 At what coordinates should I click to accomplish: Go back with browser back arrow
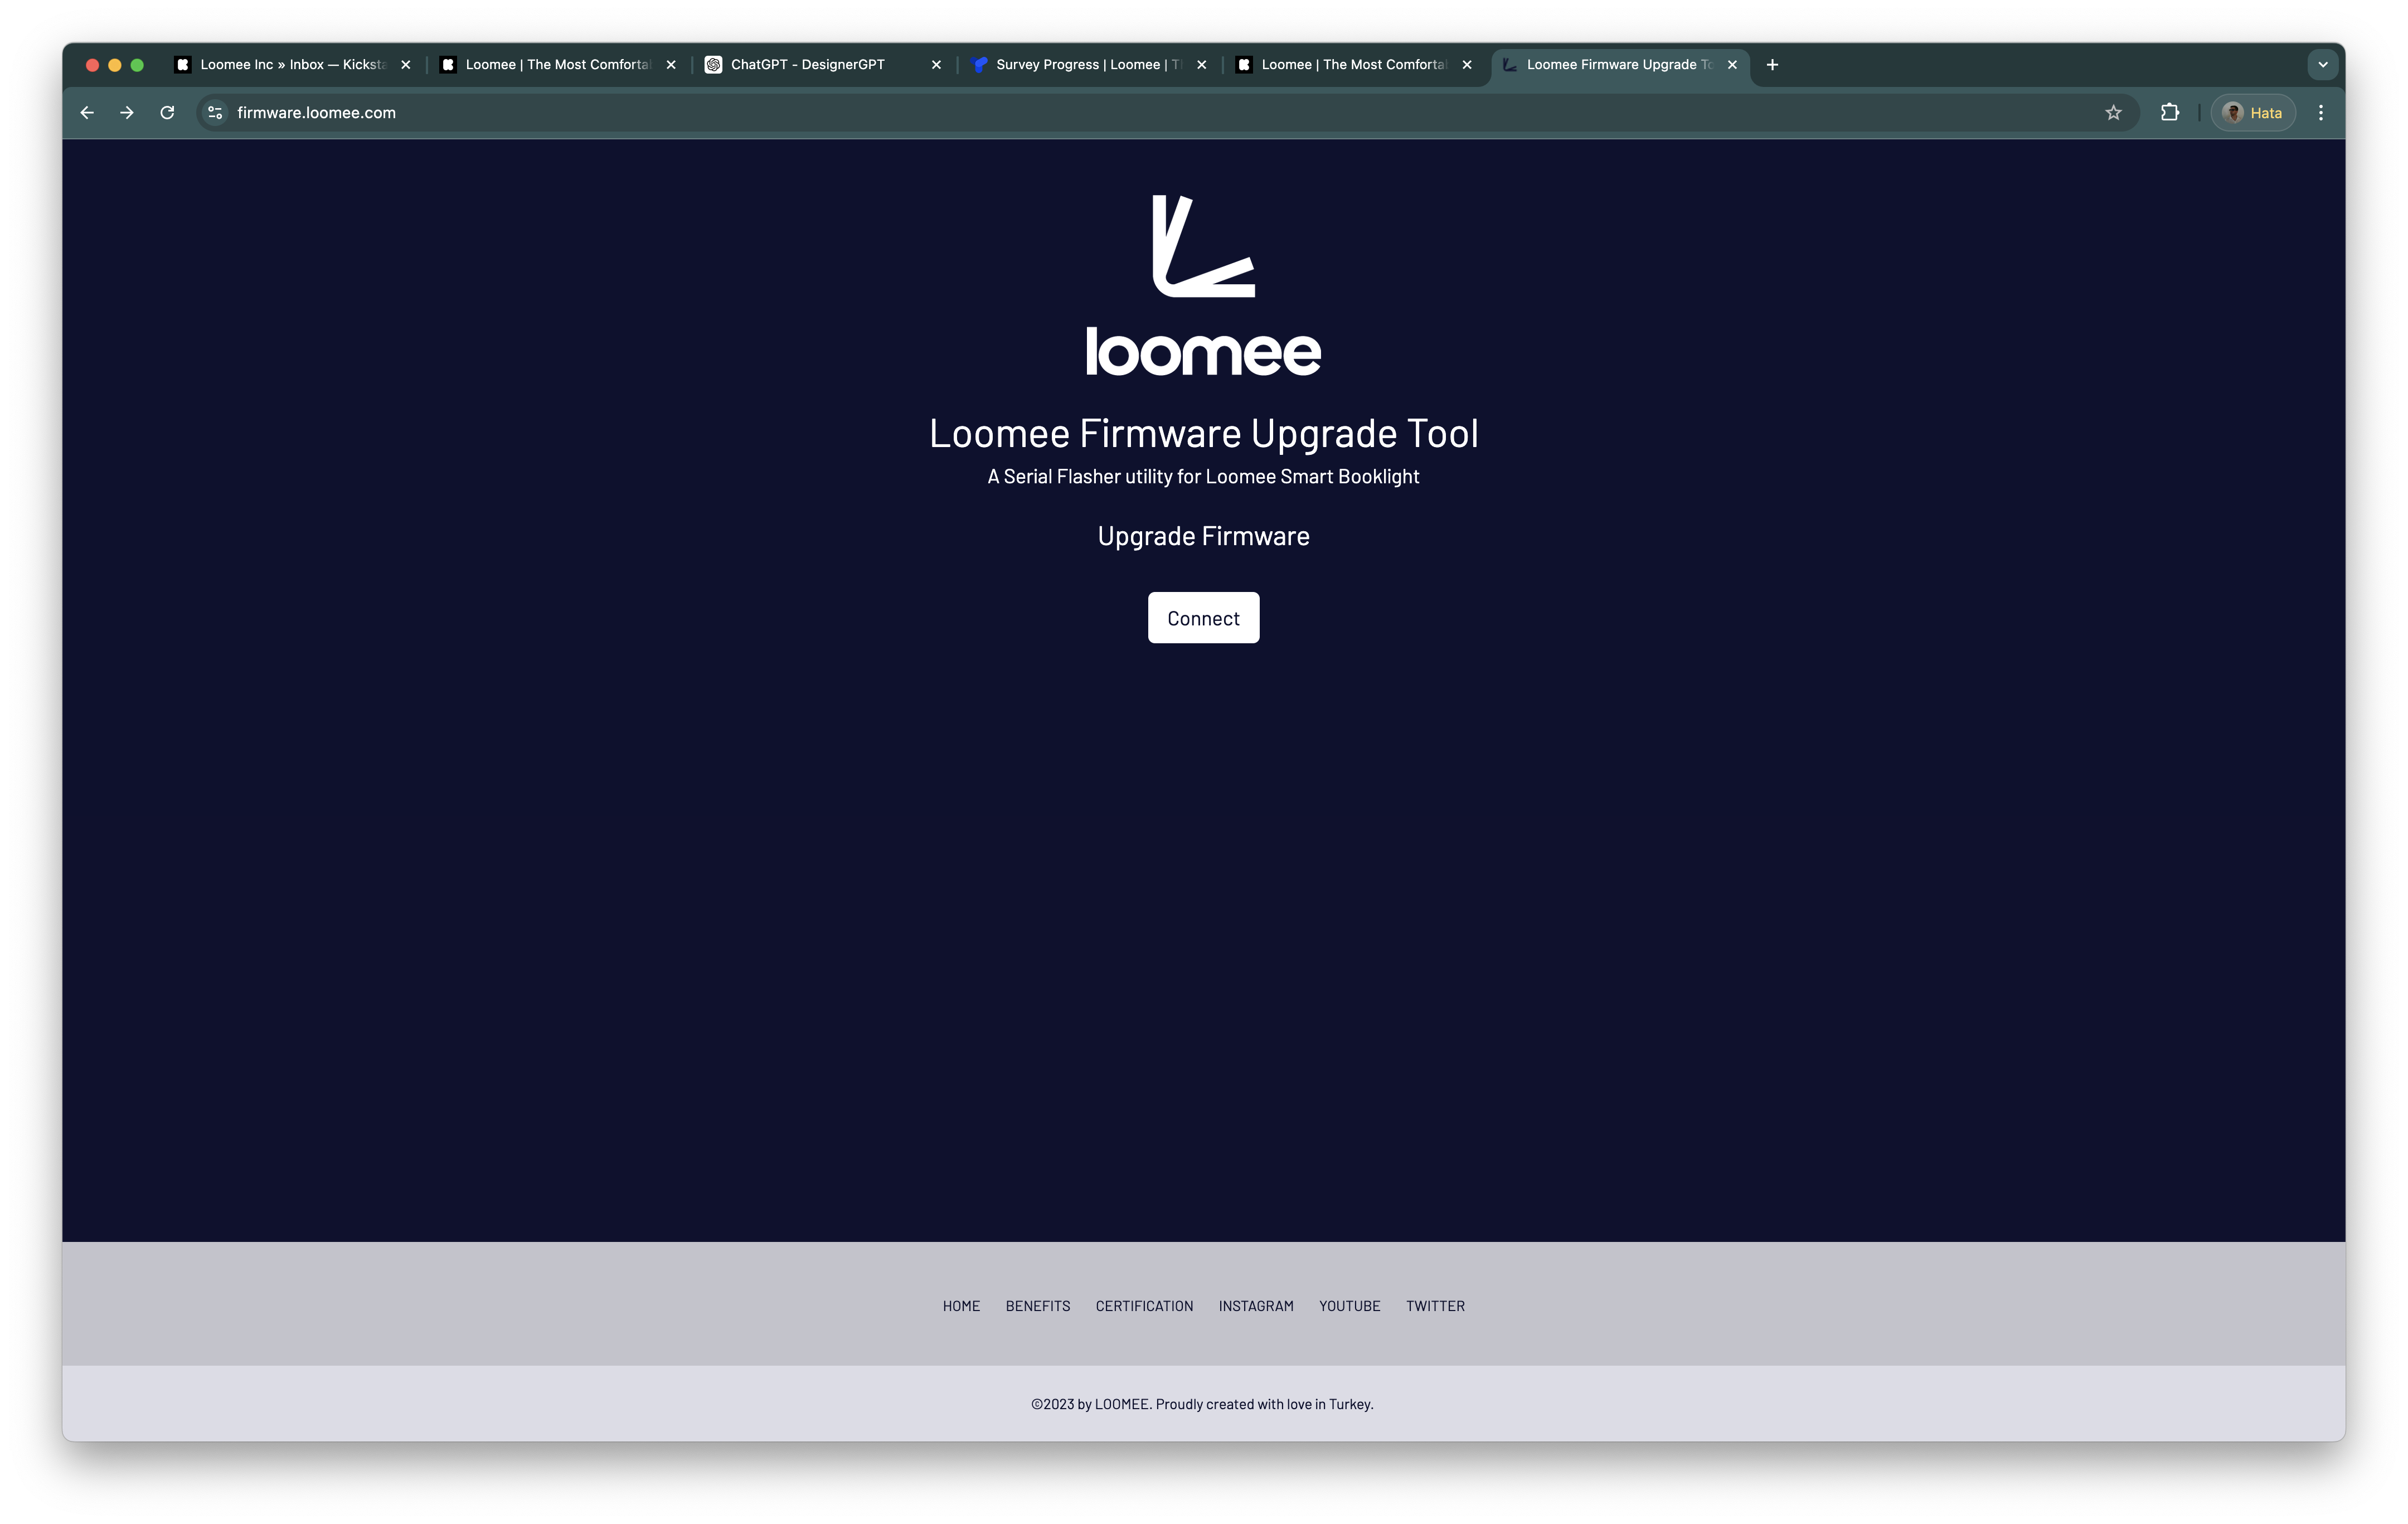pos(87,113)
